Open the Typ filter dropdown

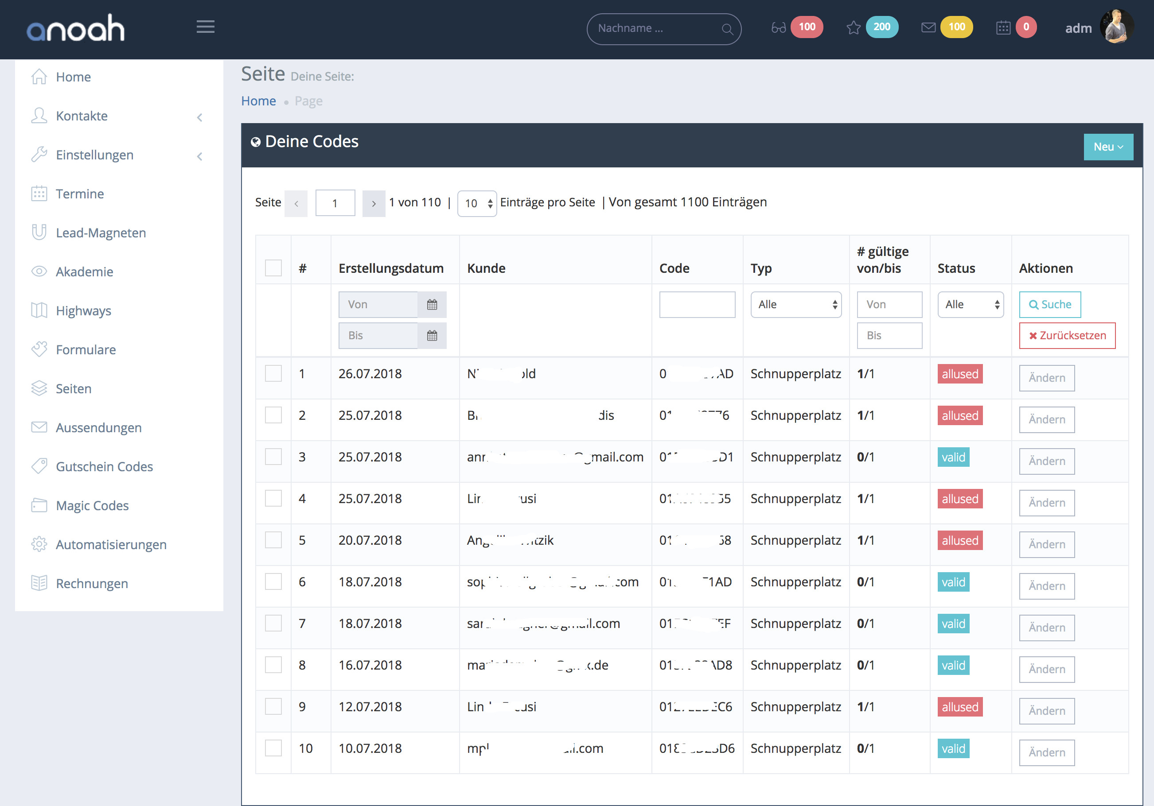click(x=795, y=304)
